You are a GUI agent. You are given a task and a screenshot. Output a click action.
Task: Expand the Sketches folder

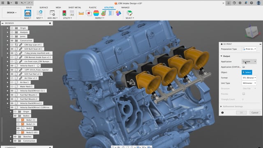[11, 137]
